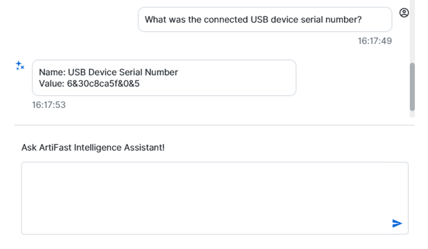
Task: Click the 16:17:53 timestamp
Action: tap(49, 105)
